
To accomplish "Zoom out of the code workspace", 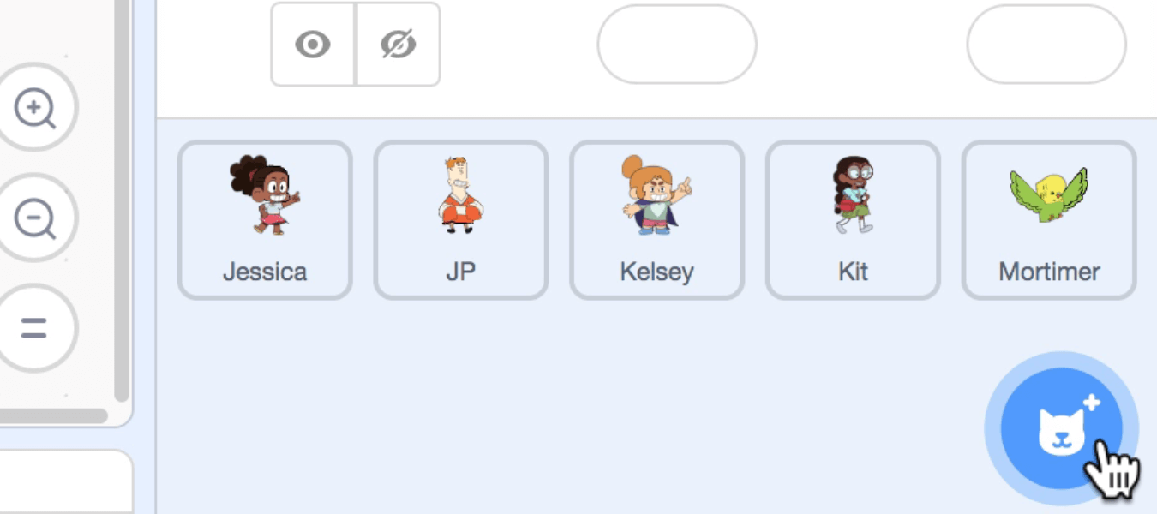I will [34, 218].
